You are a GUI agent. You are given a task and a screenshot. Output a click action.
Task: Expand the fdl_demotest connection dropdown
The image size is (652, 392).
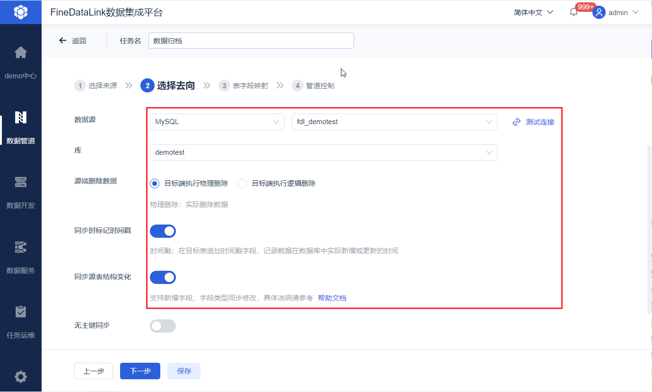(394, 122)
